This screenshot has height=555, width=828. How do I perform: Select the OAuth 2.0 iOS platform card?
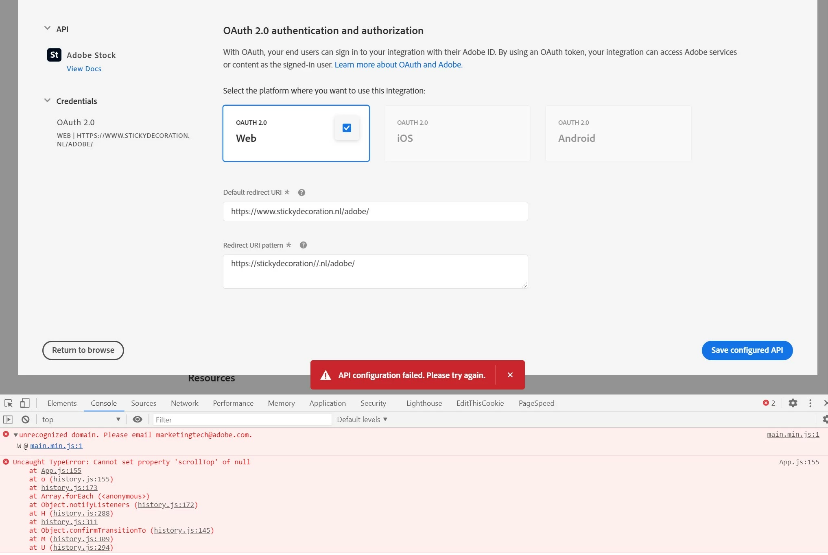point(457,133)
